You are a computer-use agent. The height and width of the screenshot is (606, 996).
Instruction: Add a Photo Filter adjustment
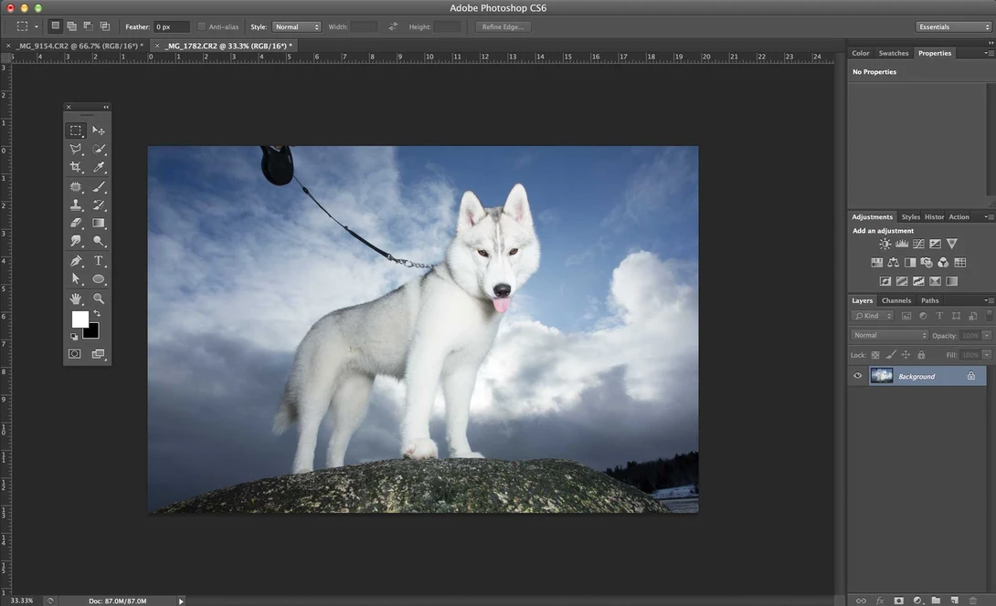coord(927,262)
